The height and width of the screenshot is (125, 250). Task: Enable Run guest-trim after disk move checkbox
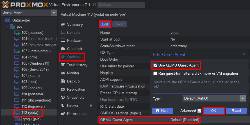coord(155,73)
